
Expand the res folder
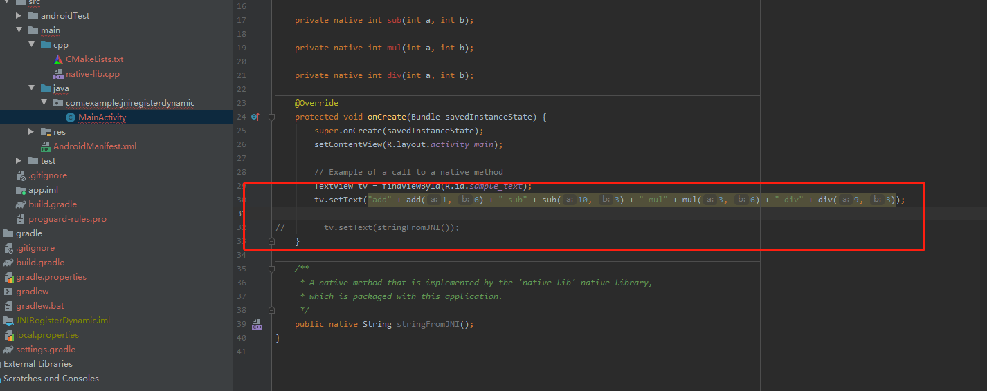32,132
